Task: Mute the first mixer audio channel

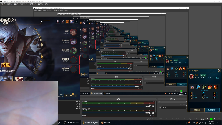Action: (x=150, y=106)
